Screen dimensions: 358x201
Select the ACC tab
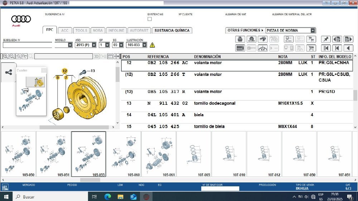pyautogui.click(x=65, y=30)
